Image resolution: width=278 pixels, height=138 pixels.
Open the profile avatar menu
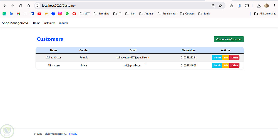point(267,6)
